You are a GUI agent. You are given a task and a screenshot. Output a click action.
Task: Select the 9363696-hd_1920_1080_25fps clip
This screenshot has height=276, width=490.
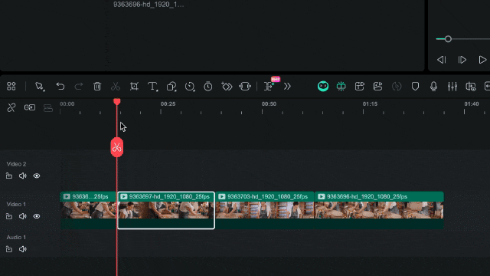click(379, 209)
